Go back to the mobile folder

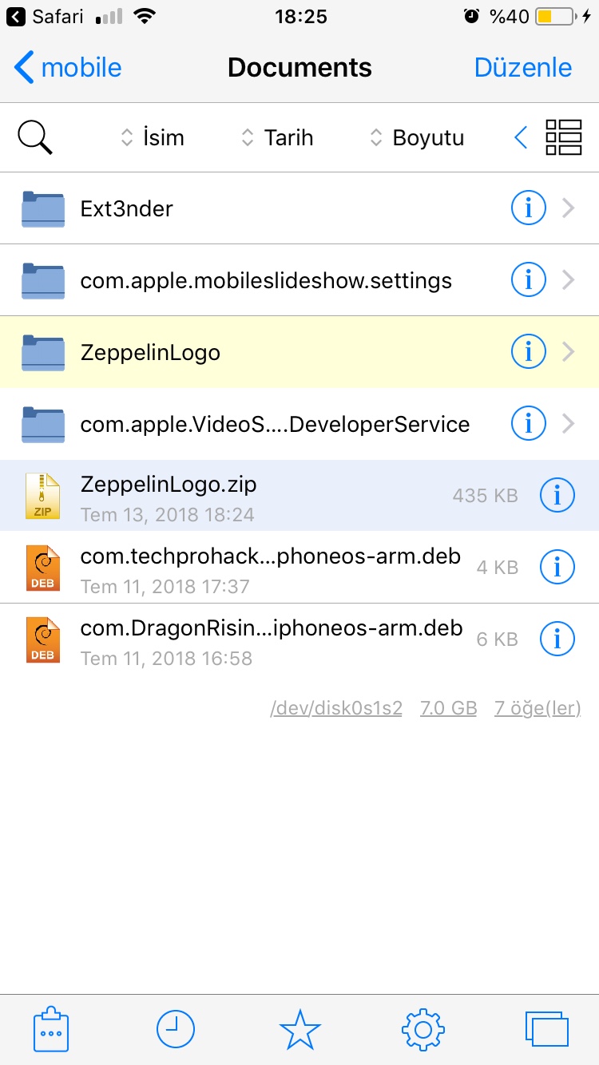pos(69,68)
